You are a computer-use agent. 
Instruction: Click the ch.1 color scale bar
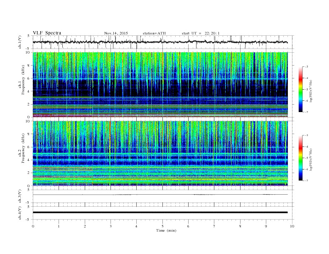(300, 90)
